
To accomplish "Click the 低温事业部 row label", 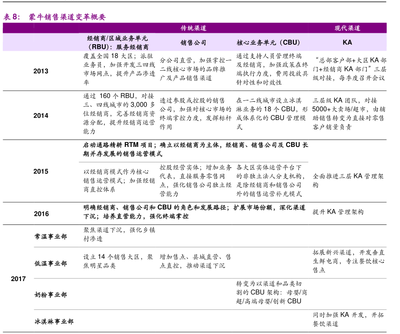I will coord(51,263).
